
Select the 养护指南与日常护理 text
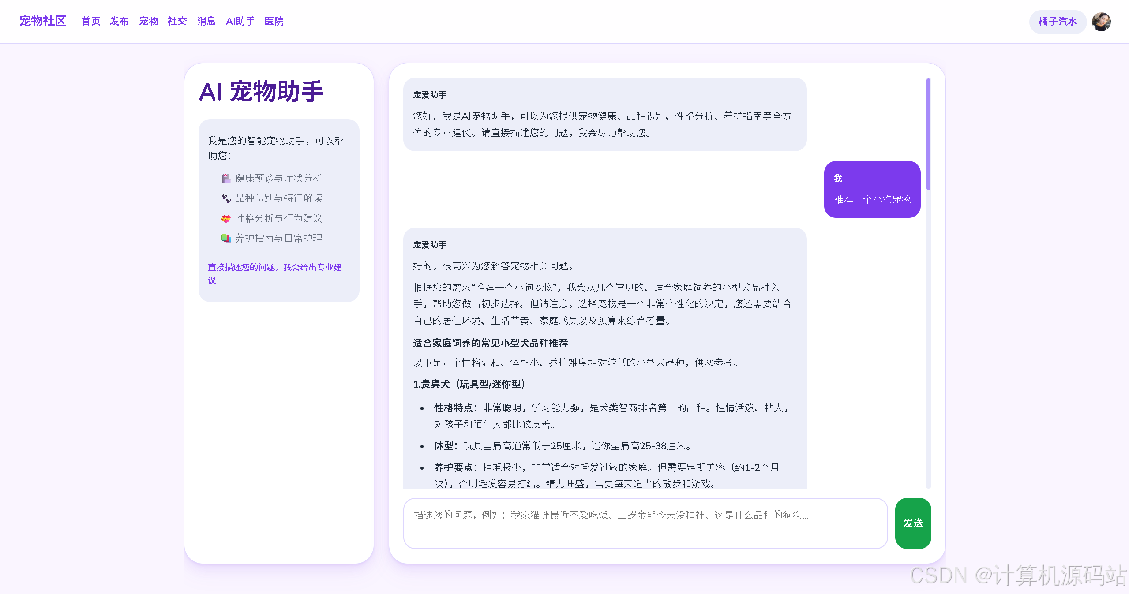pos(278,238)
